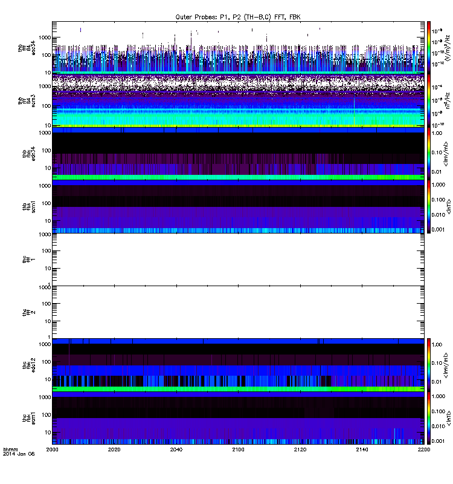Click the nT²/Hz color bar
The width and height of the screenshot is (453, 484).
pos(428,100)
